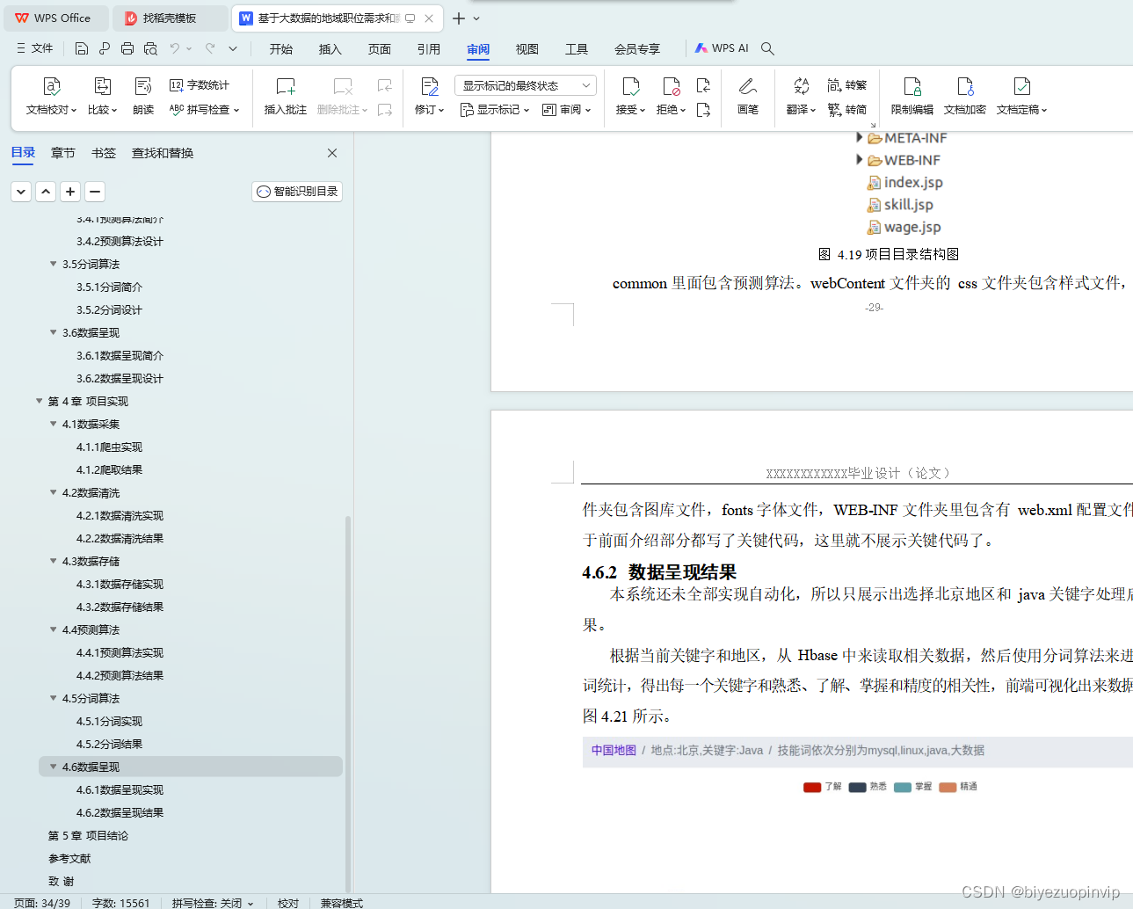This screenshot has height=909, width=1133.
Task: Open 限制编辑 restrict editing
Action: [911, 97]
